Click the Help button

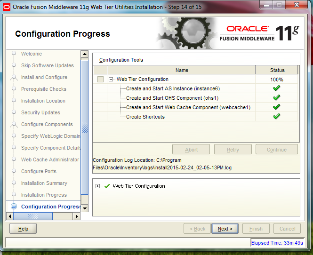pos(23,229)
